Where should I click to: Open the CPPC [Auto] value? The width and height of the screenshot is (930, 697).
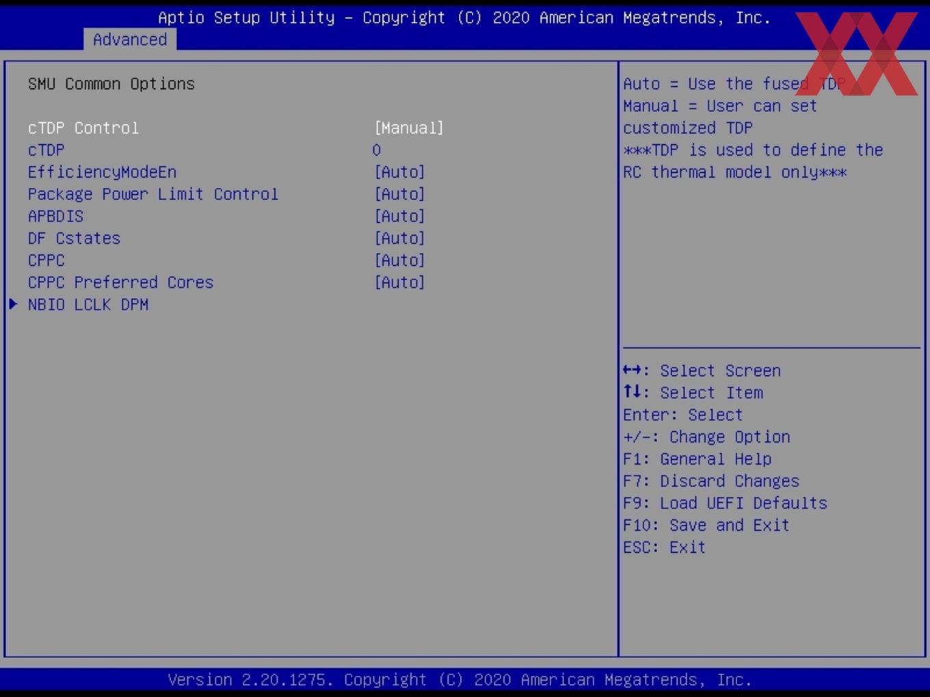coord(399,260)
